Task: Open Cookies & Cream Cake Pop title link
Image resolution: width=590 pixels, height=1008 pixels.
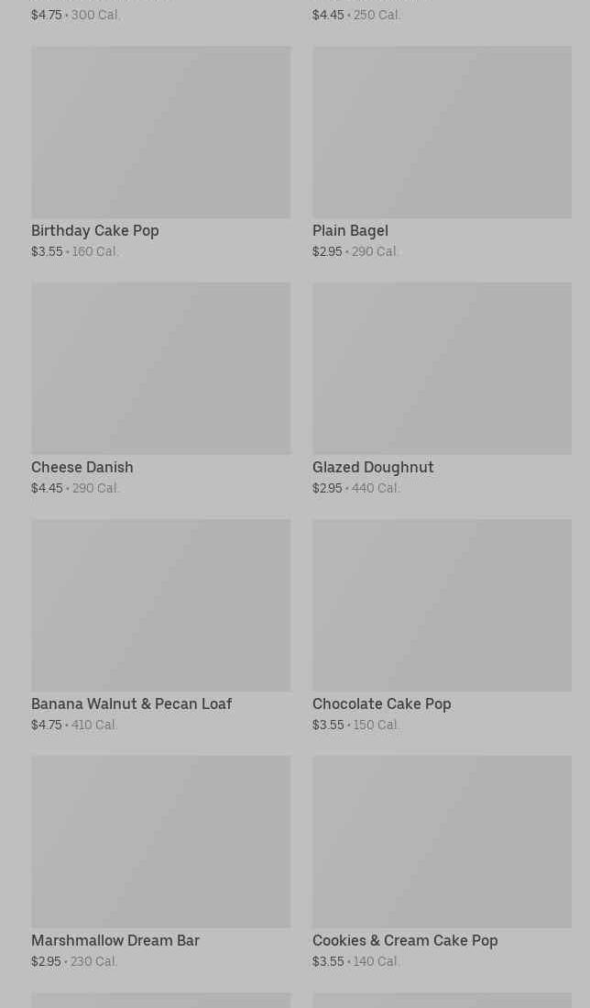Action: point(405,940)
